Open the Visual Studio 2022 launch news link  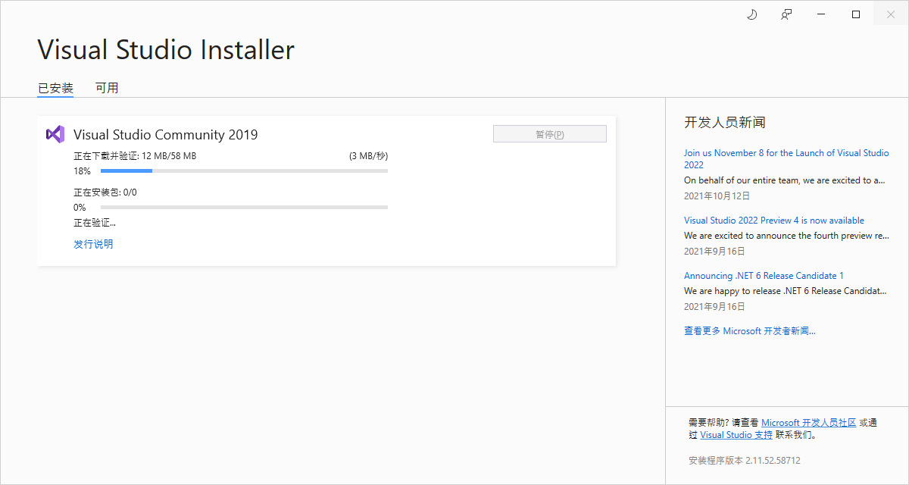click(x=786, y=158)
